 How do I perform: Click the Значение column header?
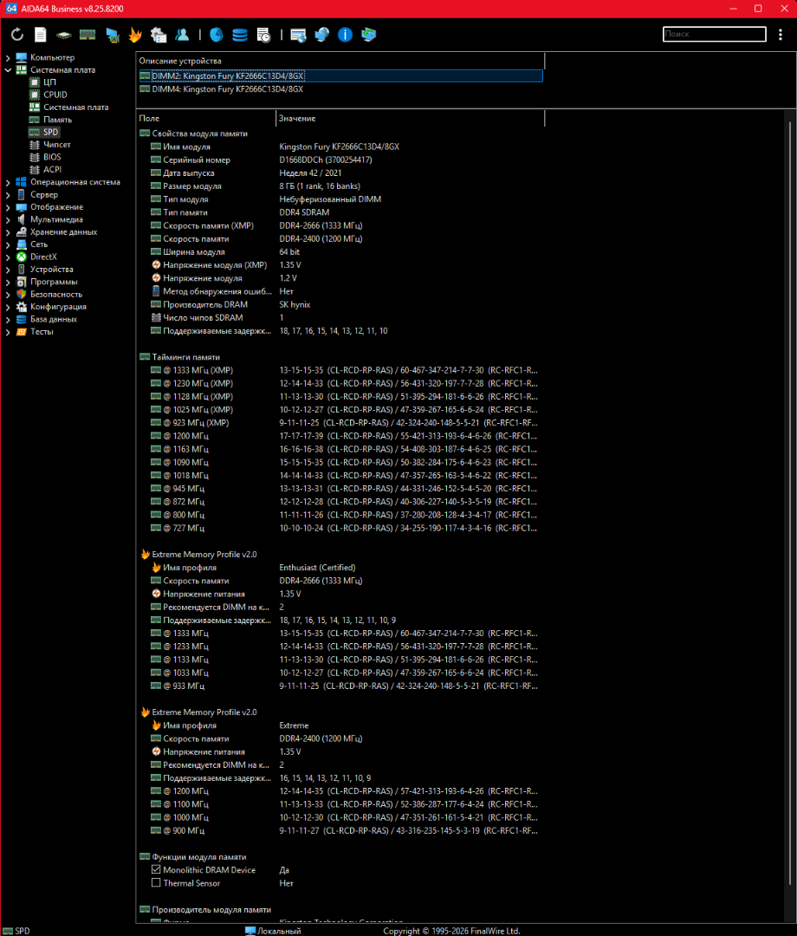[297, 118]
